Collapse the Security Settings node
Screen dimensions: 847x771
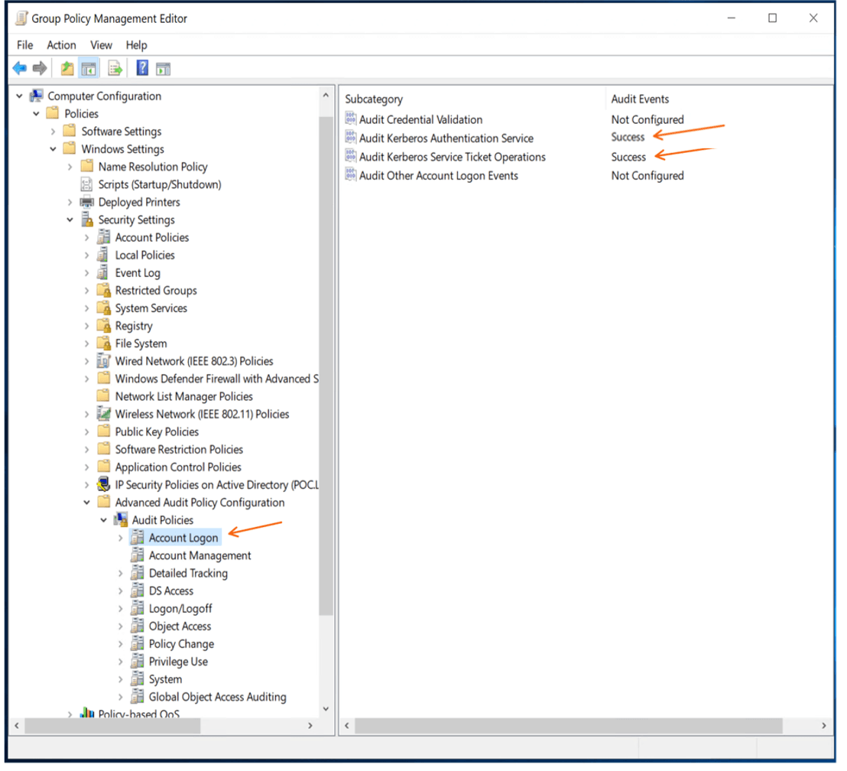70,220
